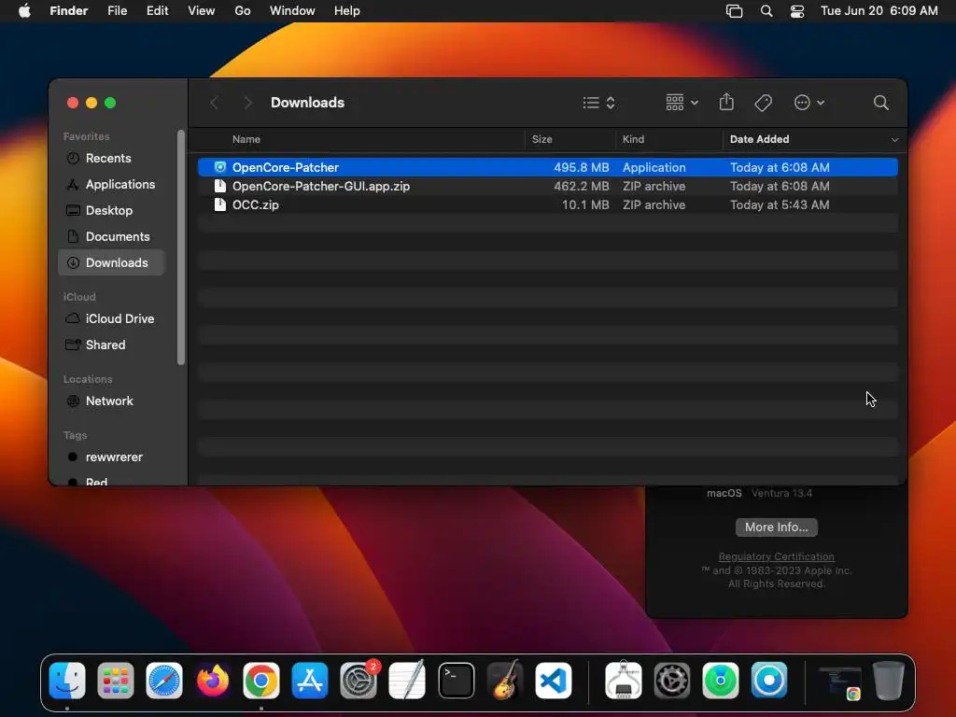Viewport: 956px width, 717px height.
Task: Select the rewwrerer tag in sidebar
Action: coord(111,457)
